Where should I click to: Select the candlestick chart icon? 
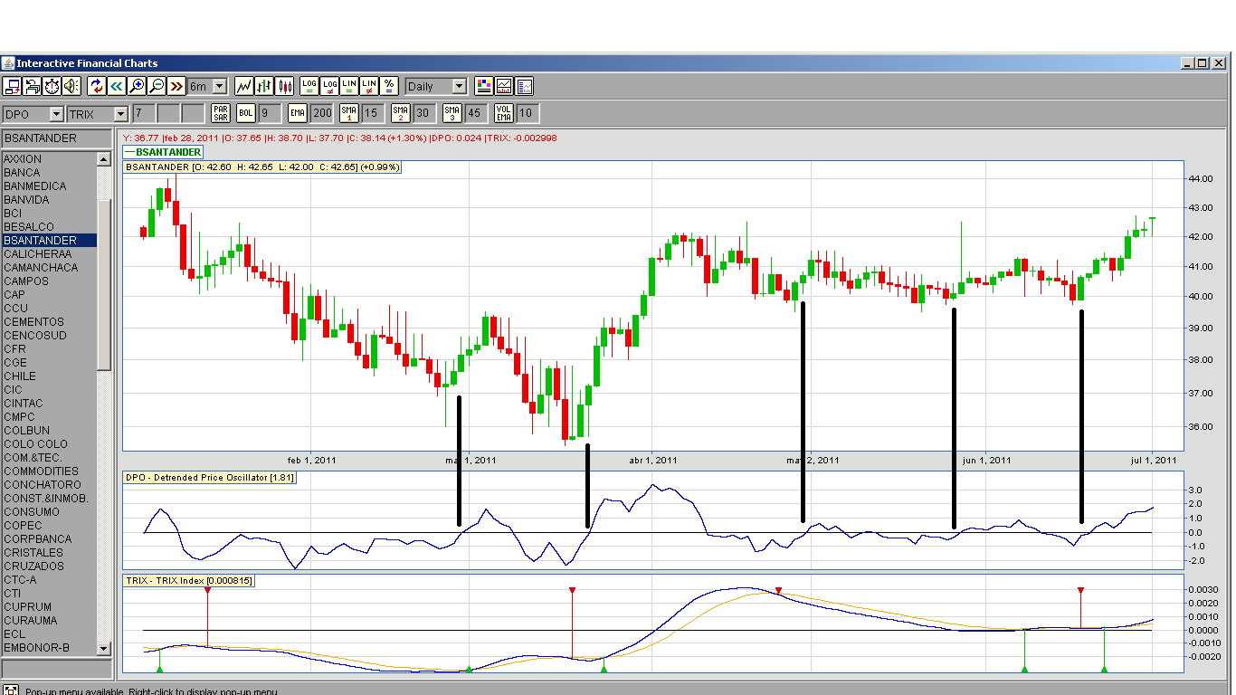pos(285,86)
